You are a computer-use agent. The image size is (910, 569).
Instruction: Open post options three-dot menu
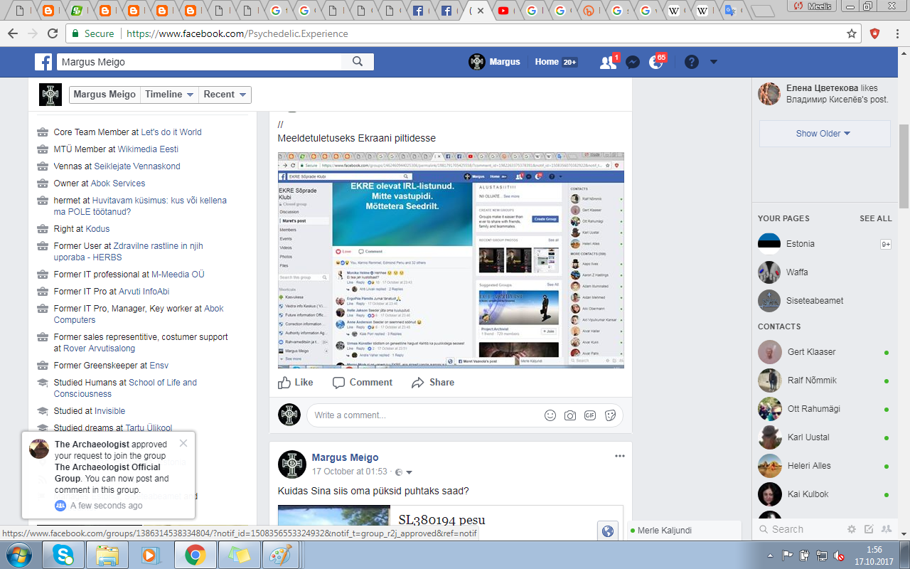click(620, 456)
